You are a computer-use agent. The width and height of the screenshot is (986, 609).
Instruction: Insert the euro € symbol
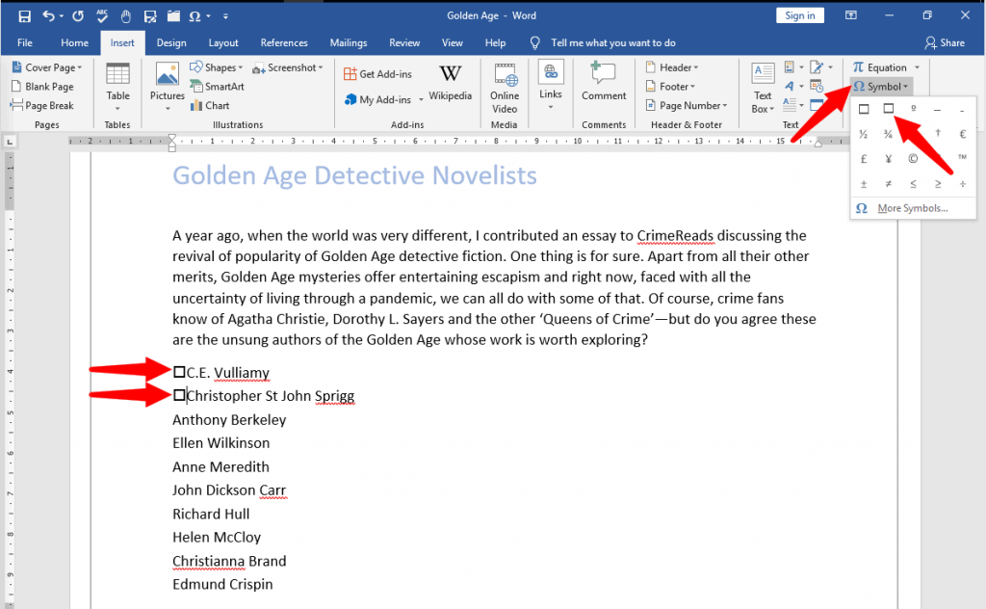pyautogui.click(x=962, y=133)
